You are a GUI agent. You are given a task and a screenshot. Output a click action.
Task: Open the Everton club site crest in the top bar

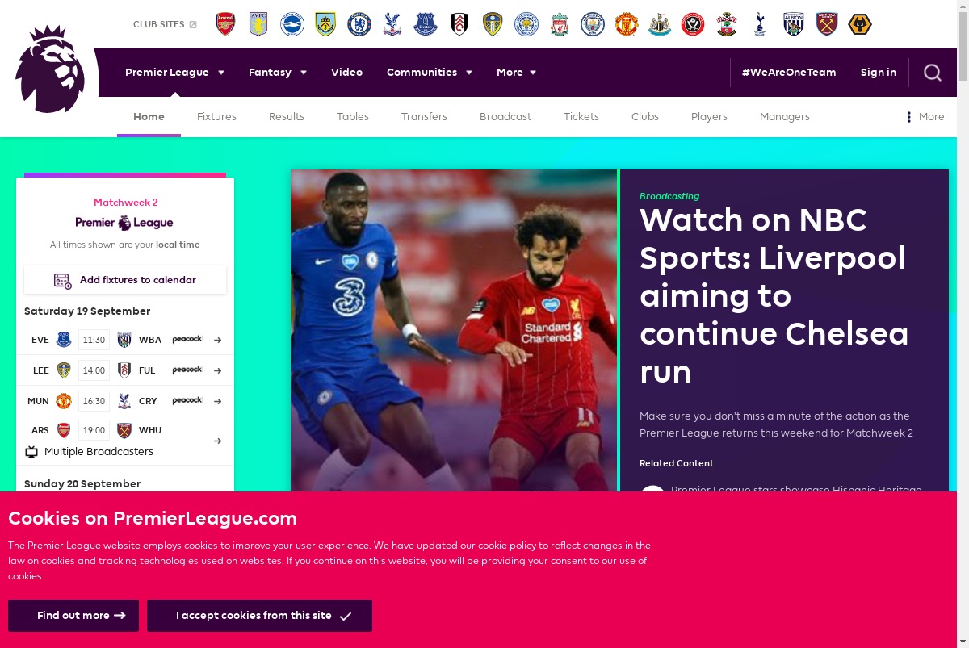426,24
